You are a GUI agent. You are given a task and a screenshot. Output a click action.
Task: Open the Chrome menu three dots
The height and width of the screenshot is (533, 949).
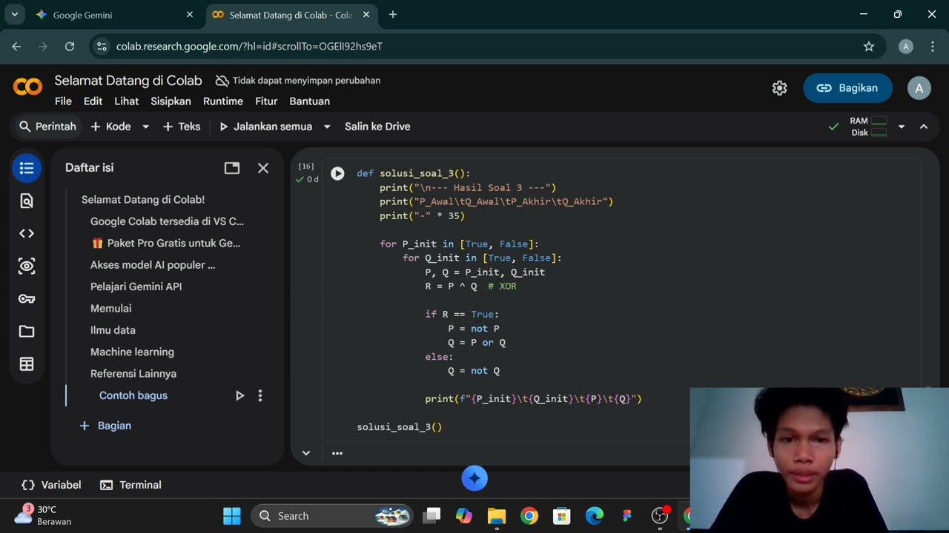pos(933,47)
